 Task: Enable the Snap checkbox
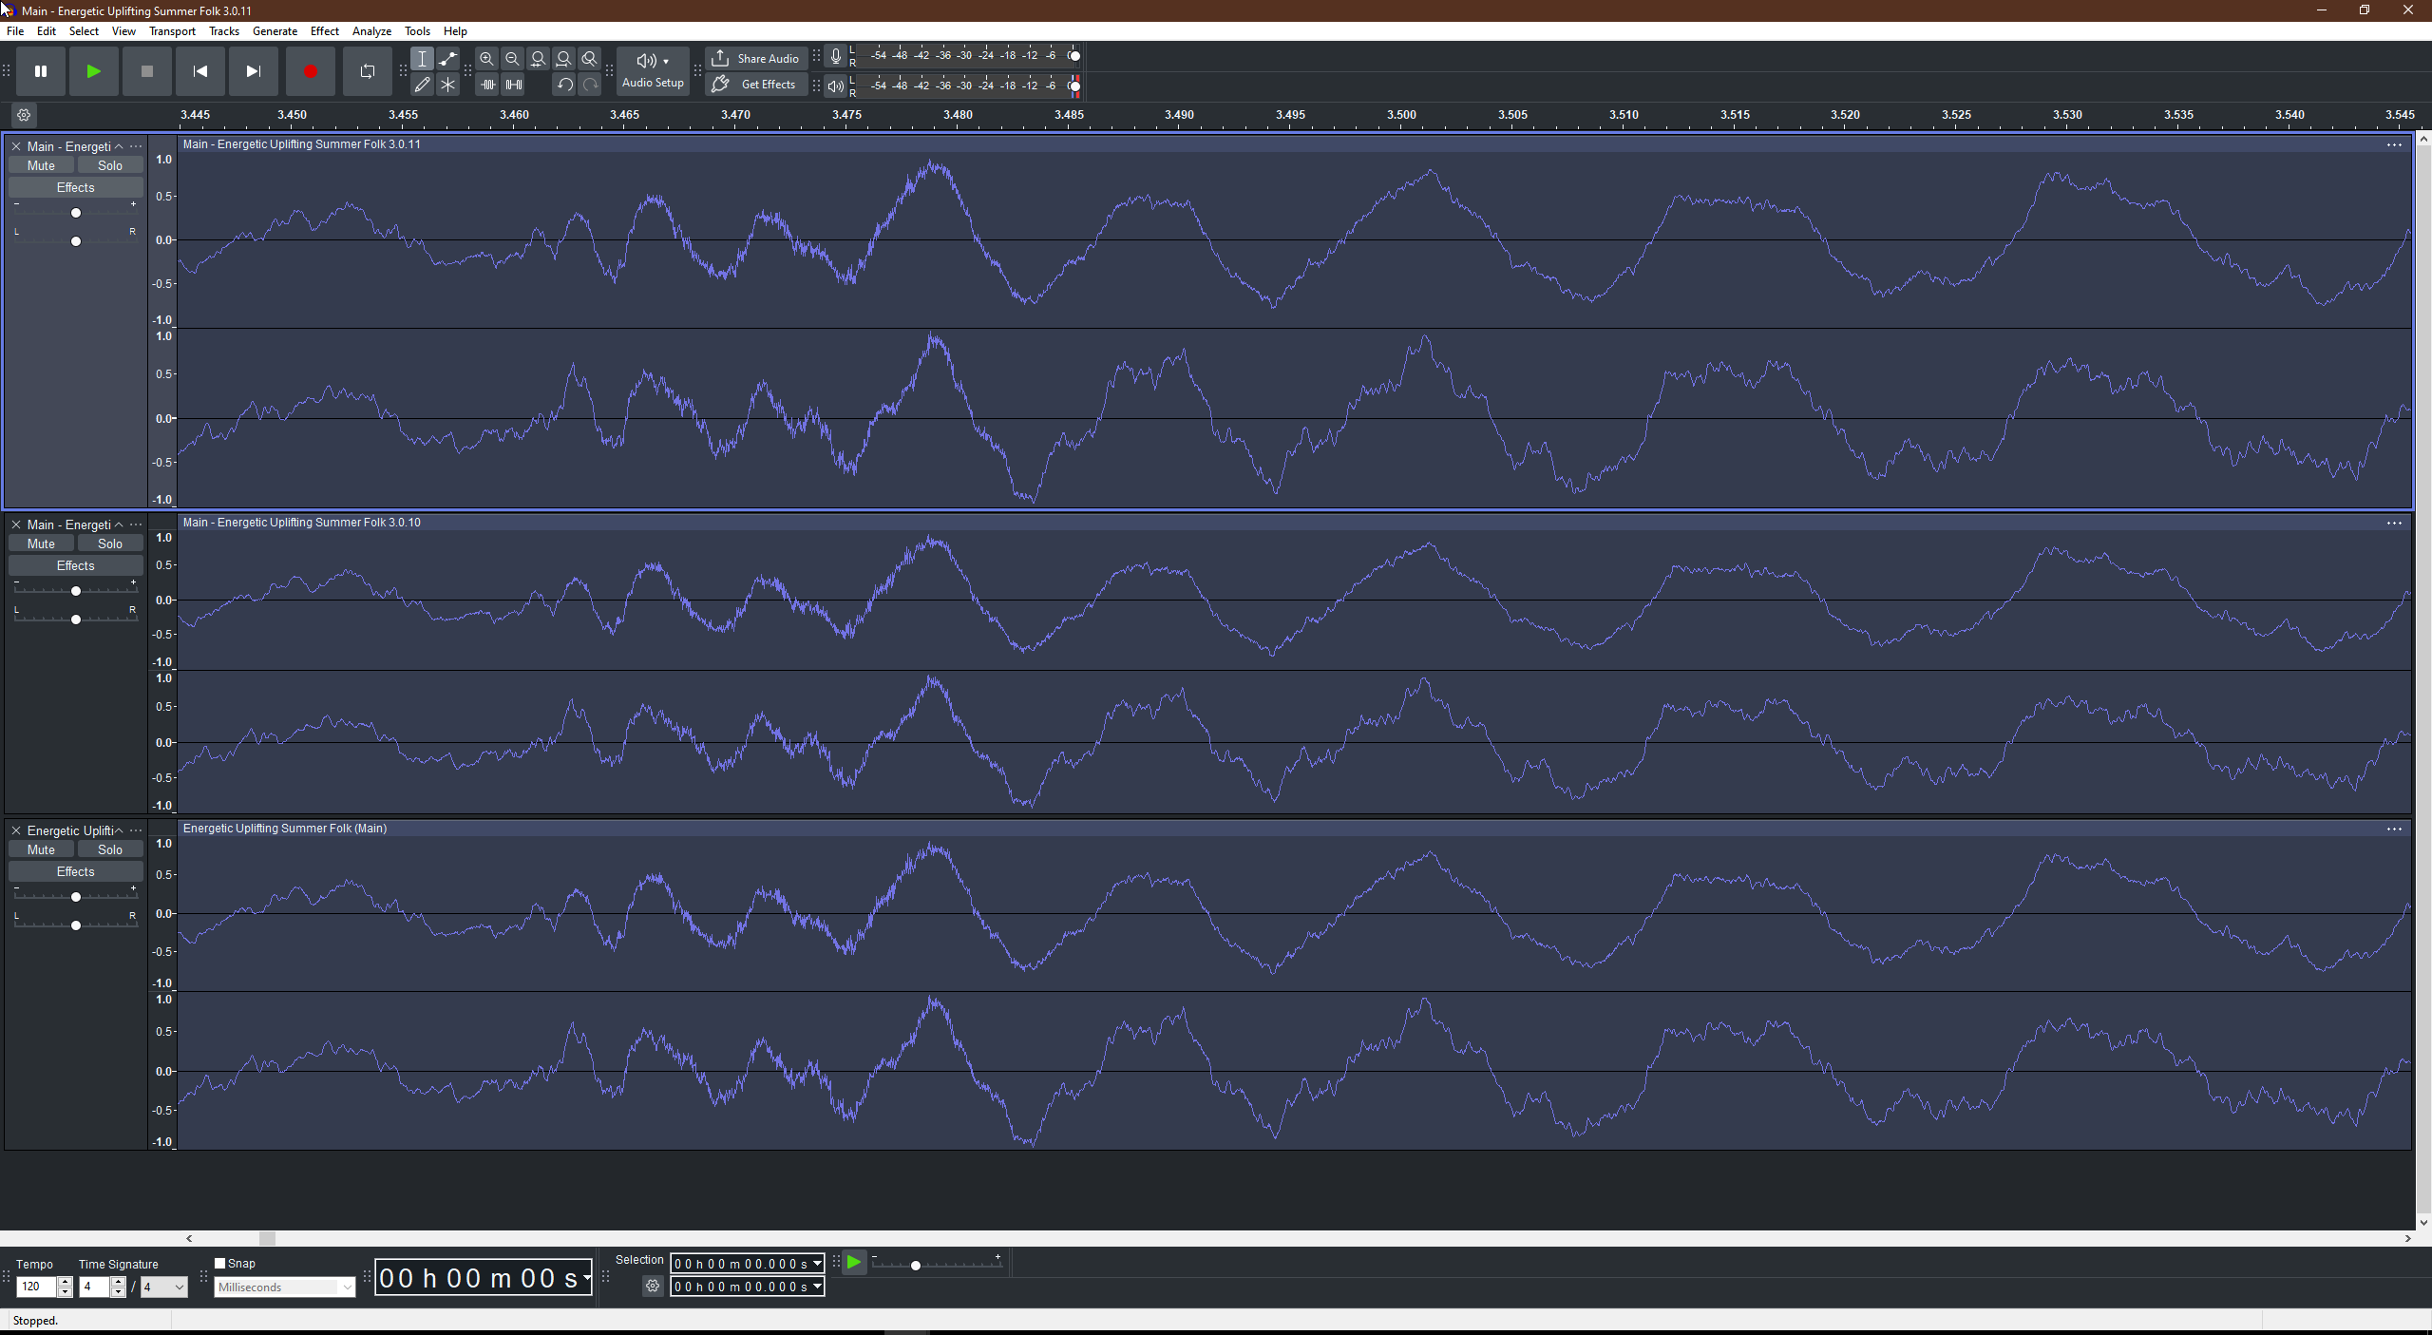[x=220, y=1263]
